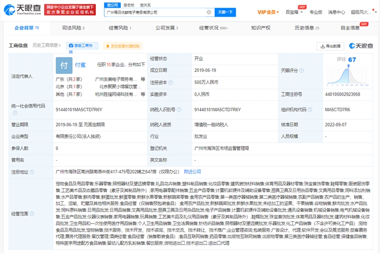The height and width of the screenshot is (254, 380).
Task: Click help icon next to 组织机构代码
Action: coord(310,110)
